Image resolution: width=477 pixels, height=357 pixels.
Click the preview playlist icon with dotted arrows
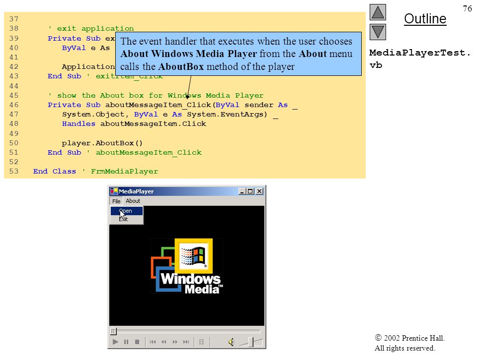coord(201,342)
